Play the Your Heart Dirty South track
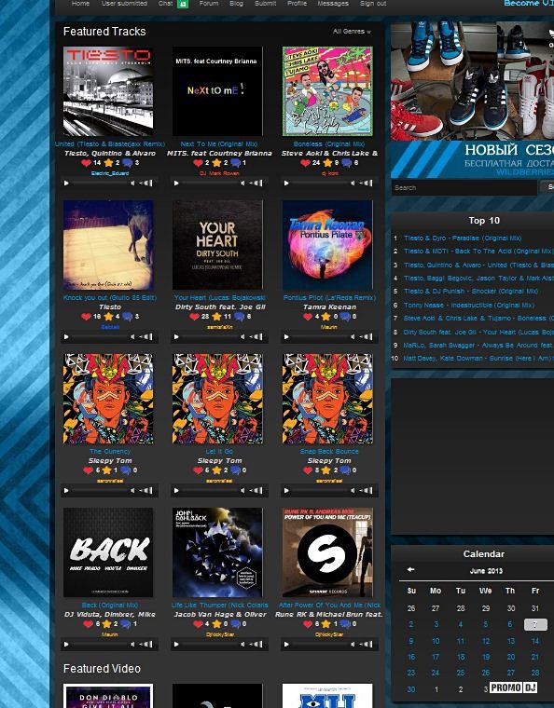Image resolution: width=554 pixels, height=708 pixels. [176, 337]
